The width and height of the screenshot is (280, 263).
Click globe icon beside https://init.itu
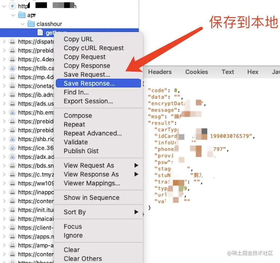(12, 210)
